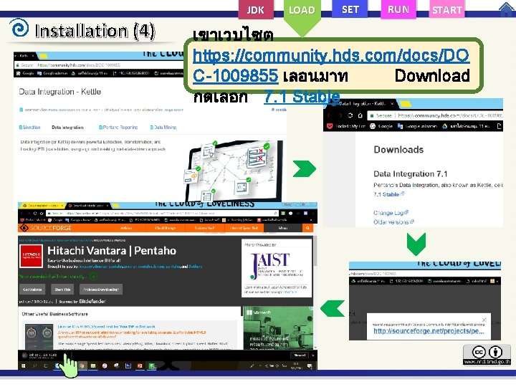The image size is (516, 387).
Task: Click Show all in the download bar
Action: pyautogui.click(x=300, y=355)
